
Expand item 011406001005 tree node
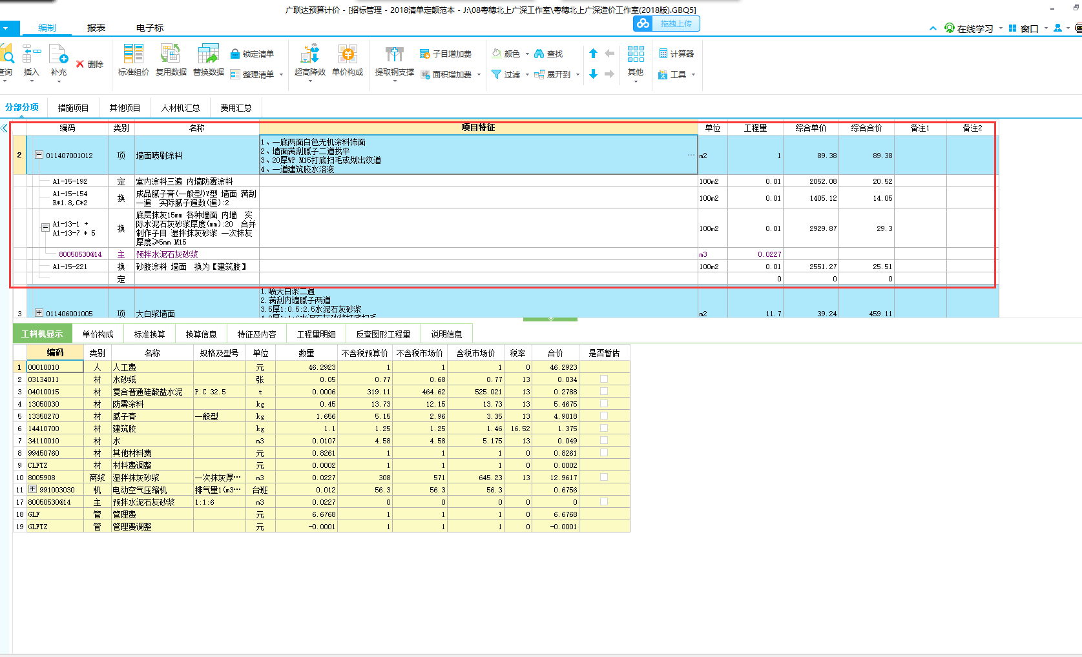39,313
